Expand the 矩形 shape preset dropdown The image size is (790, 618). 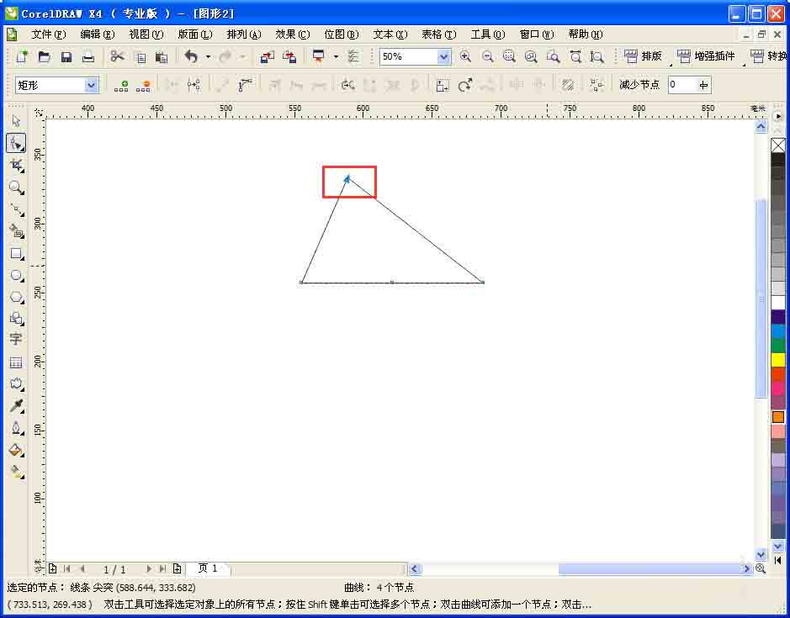[x=93, y=85]
